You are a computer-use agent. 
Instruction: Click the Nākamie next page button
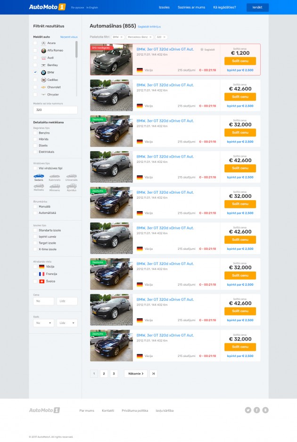coord(136,374)
